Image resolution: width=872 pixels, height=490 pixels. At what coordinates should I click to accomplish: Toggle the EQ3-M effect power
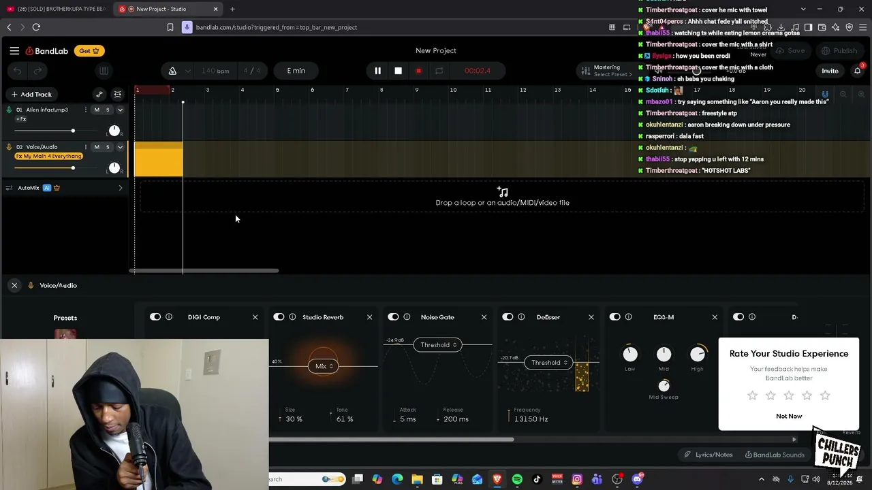(615, 317)
